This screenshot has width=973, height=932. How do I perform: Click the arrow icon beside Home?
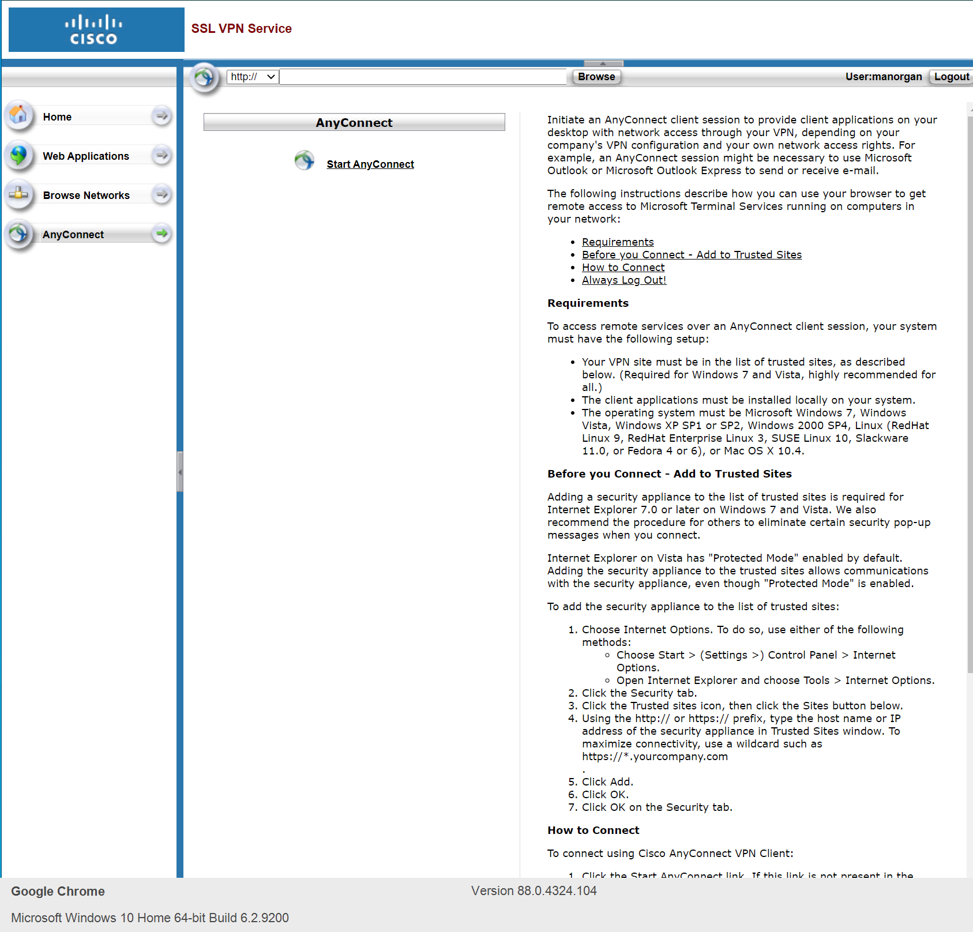pyautogui.click(x=162, y=116)
